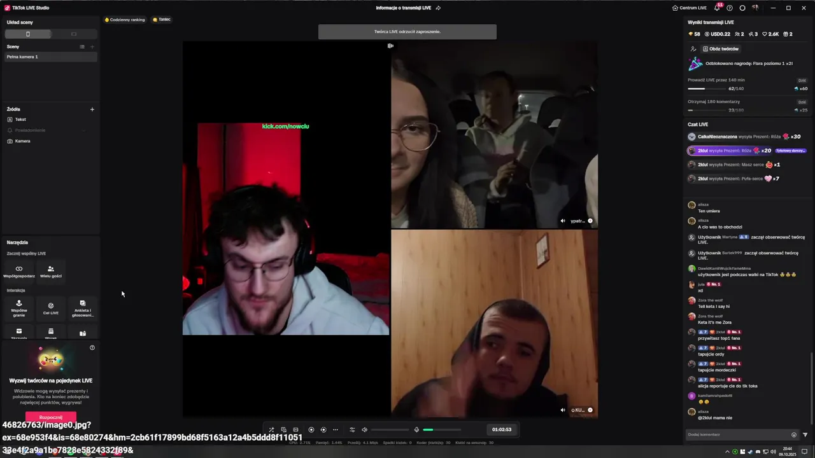Mute the top guest ypatr audio
Image resolution: width=815 pixels, height=458 pixels.
click(562, 221)
